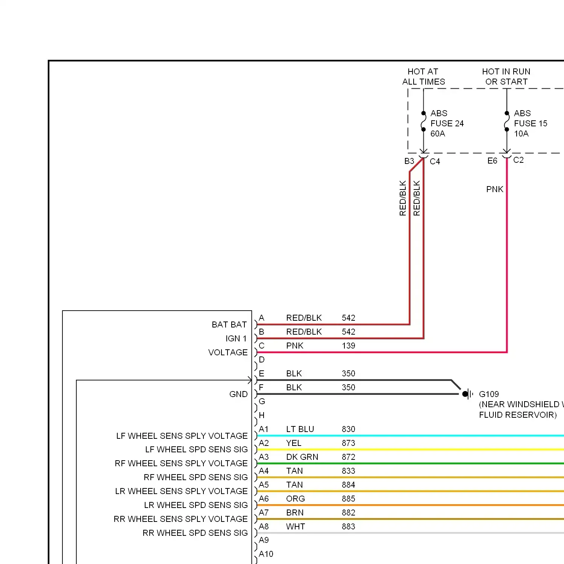Click 'FLUID RESERVOIR)' location text

[x=518, y=415]
